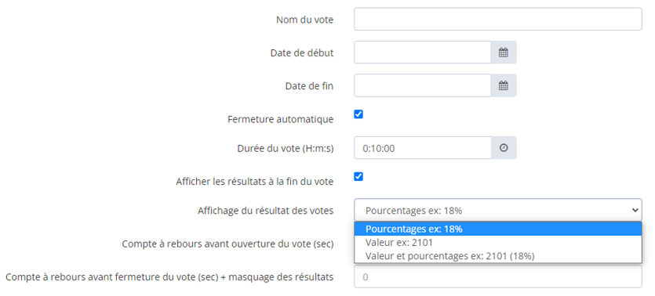
Task: Click the chevron arrow of the results dropdown
Action: tap(635, 210)
